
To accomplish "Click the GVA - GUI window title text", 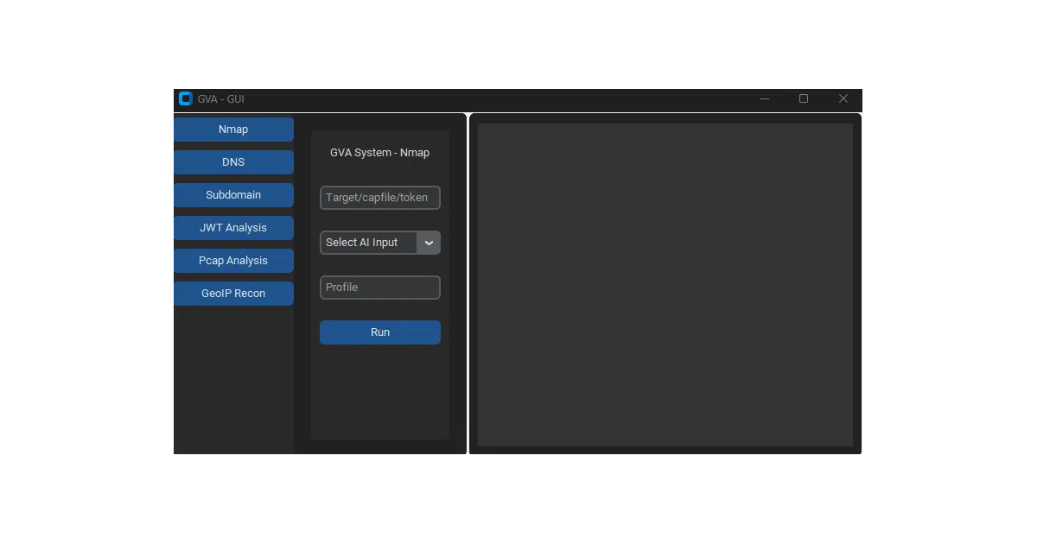I will click(x=221, y=99).
